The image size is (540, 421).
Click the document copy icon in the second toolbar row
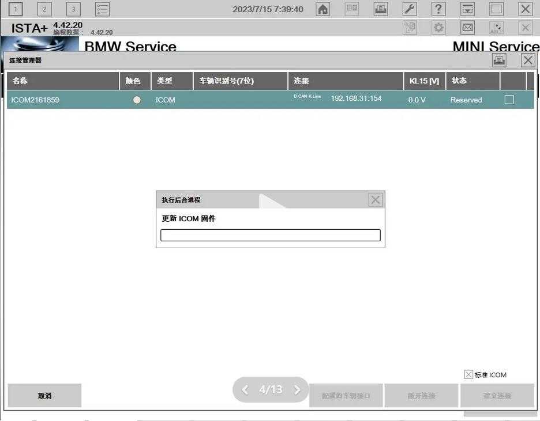(x=410, y=28)
